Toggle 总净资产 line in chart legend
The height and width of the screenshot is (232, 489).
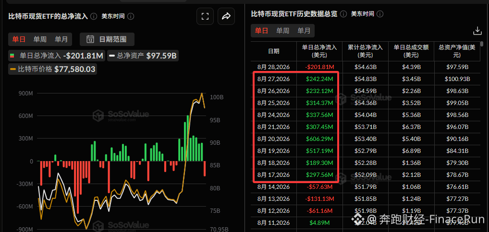click(143, 56)
